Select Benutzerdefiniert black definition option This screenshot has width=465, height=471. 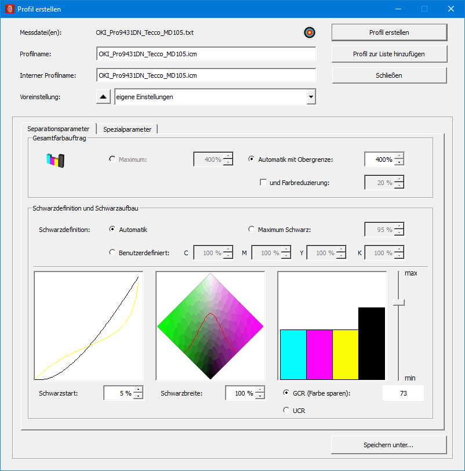point(112,253)
